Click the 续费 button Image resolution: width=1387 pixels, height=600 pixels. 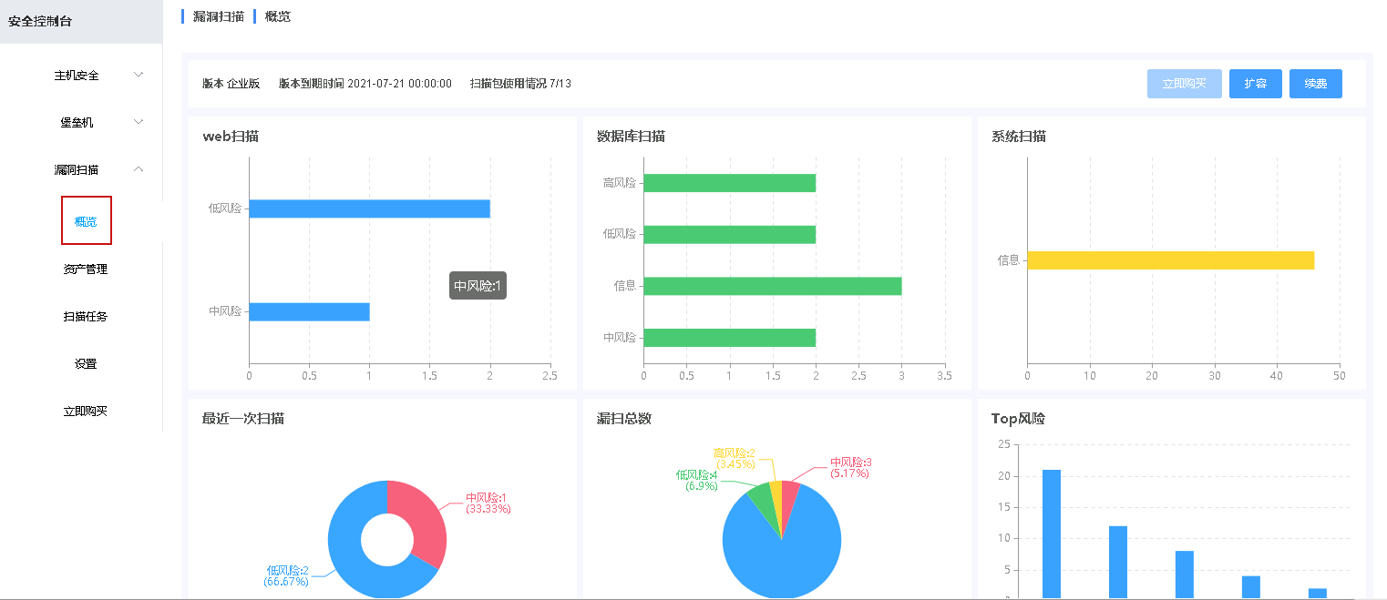coord(1315,84)
